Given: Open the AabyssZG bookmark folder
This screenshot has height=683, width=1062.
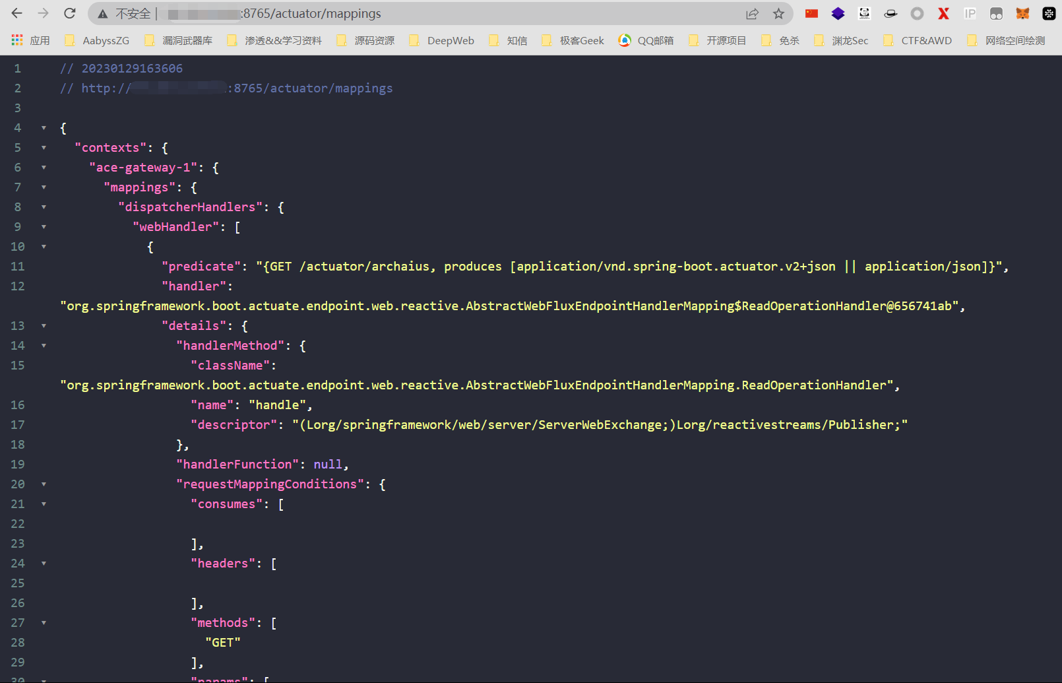Looking at the screenshot, I should coord(97,40).
